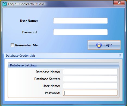Click the Login button
Image resolution: width=127 pixels, height=106 pixels.
(104, 45)
